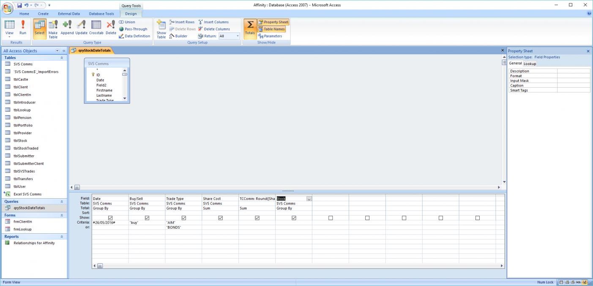The height and width of the screenshot is (286, 593).
Task: Open the View dropdown arrow
Action: pyautogui.click(x=9, y=37)
